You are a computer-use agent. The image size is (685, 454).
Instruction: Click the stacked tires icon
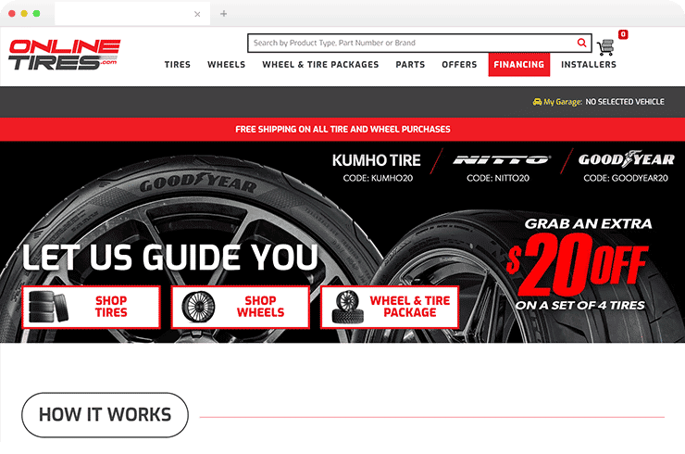[48, 307]
